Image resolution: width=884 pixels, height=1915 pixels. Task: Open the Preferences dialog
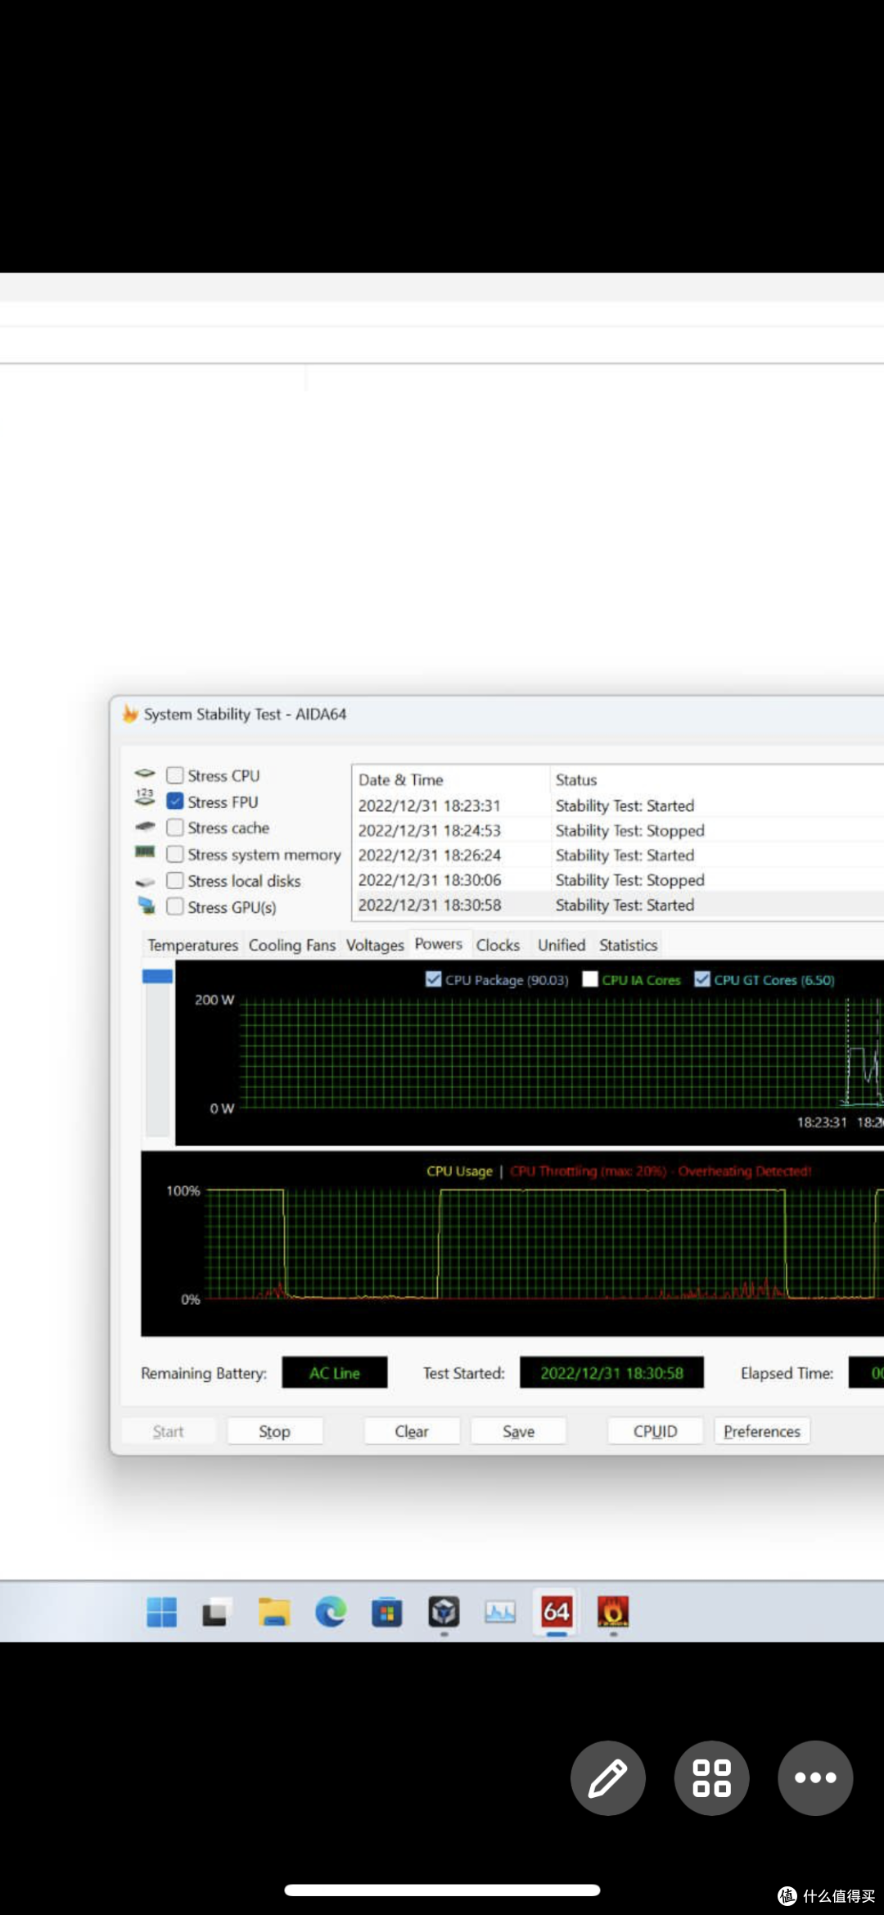tap(762, 1431)
